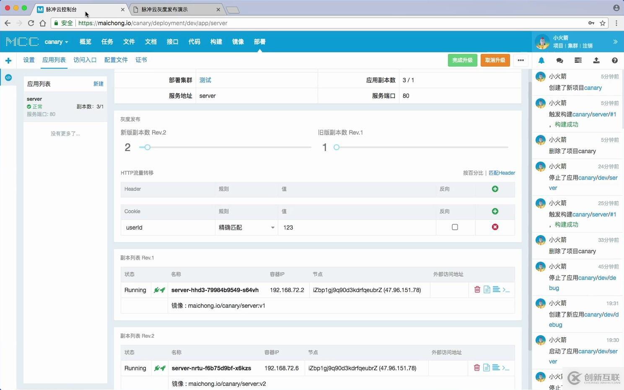Image resolution: width=624 pixels, height=390 pixels.
Task: View details file of replica server-nrtu
Action: click(x=486, y=367)
